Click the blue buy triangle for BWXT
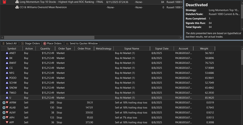Viewport: 243px width, 125px height. tap(7, 63)
